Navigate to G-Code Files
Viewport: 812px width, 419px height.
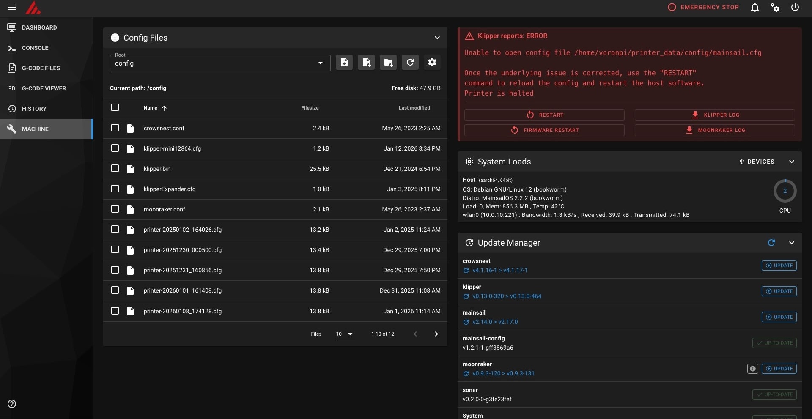click(x=46, y=68)
